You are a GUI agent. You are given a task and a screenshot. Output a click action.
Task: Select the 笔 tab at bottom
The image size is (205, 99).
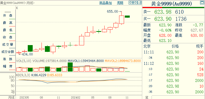pyautogui.click(x=147, y=97)
